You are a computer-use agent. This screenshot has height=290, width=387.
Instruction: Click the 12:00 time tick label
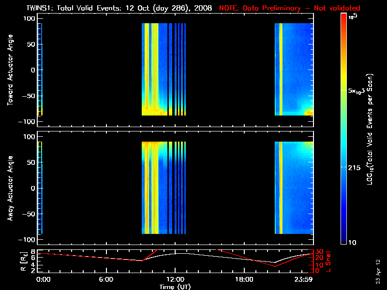175,279
